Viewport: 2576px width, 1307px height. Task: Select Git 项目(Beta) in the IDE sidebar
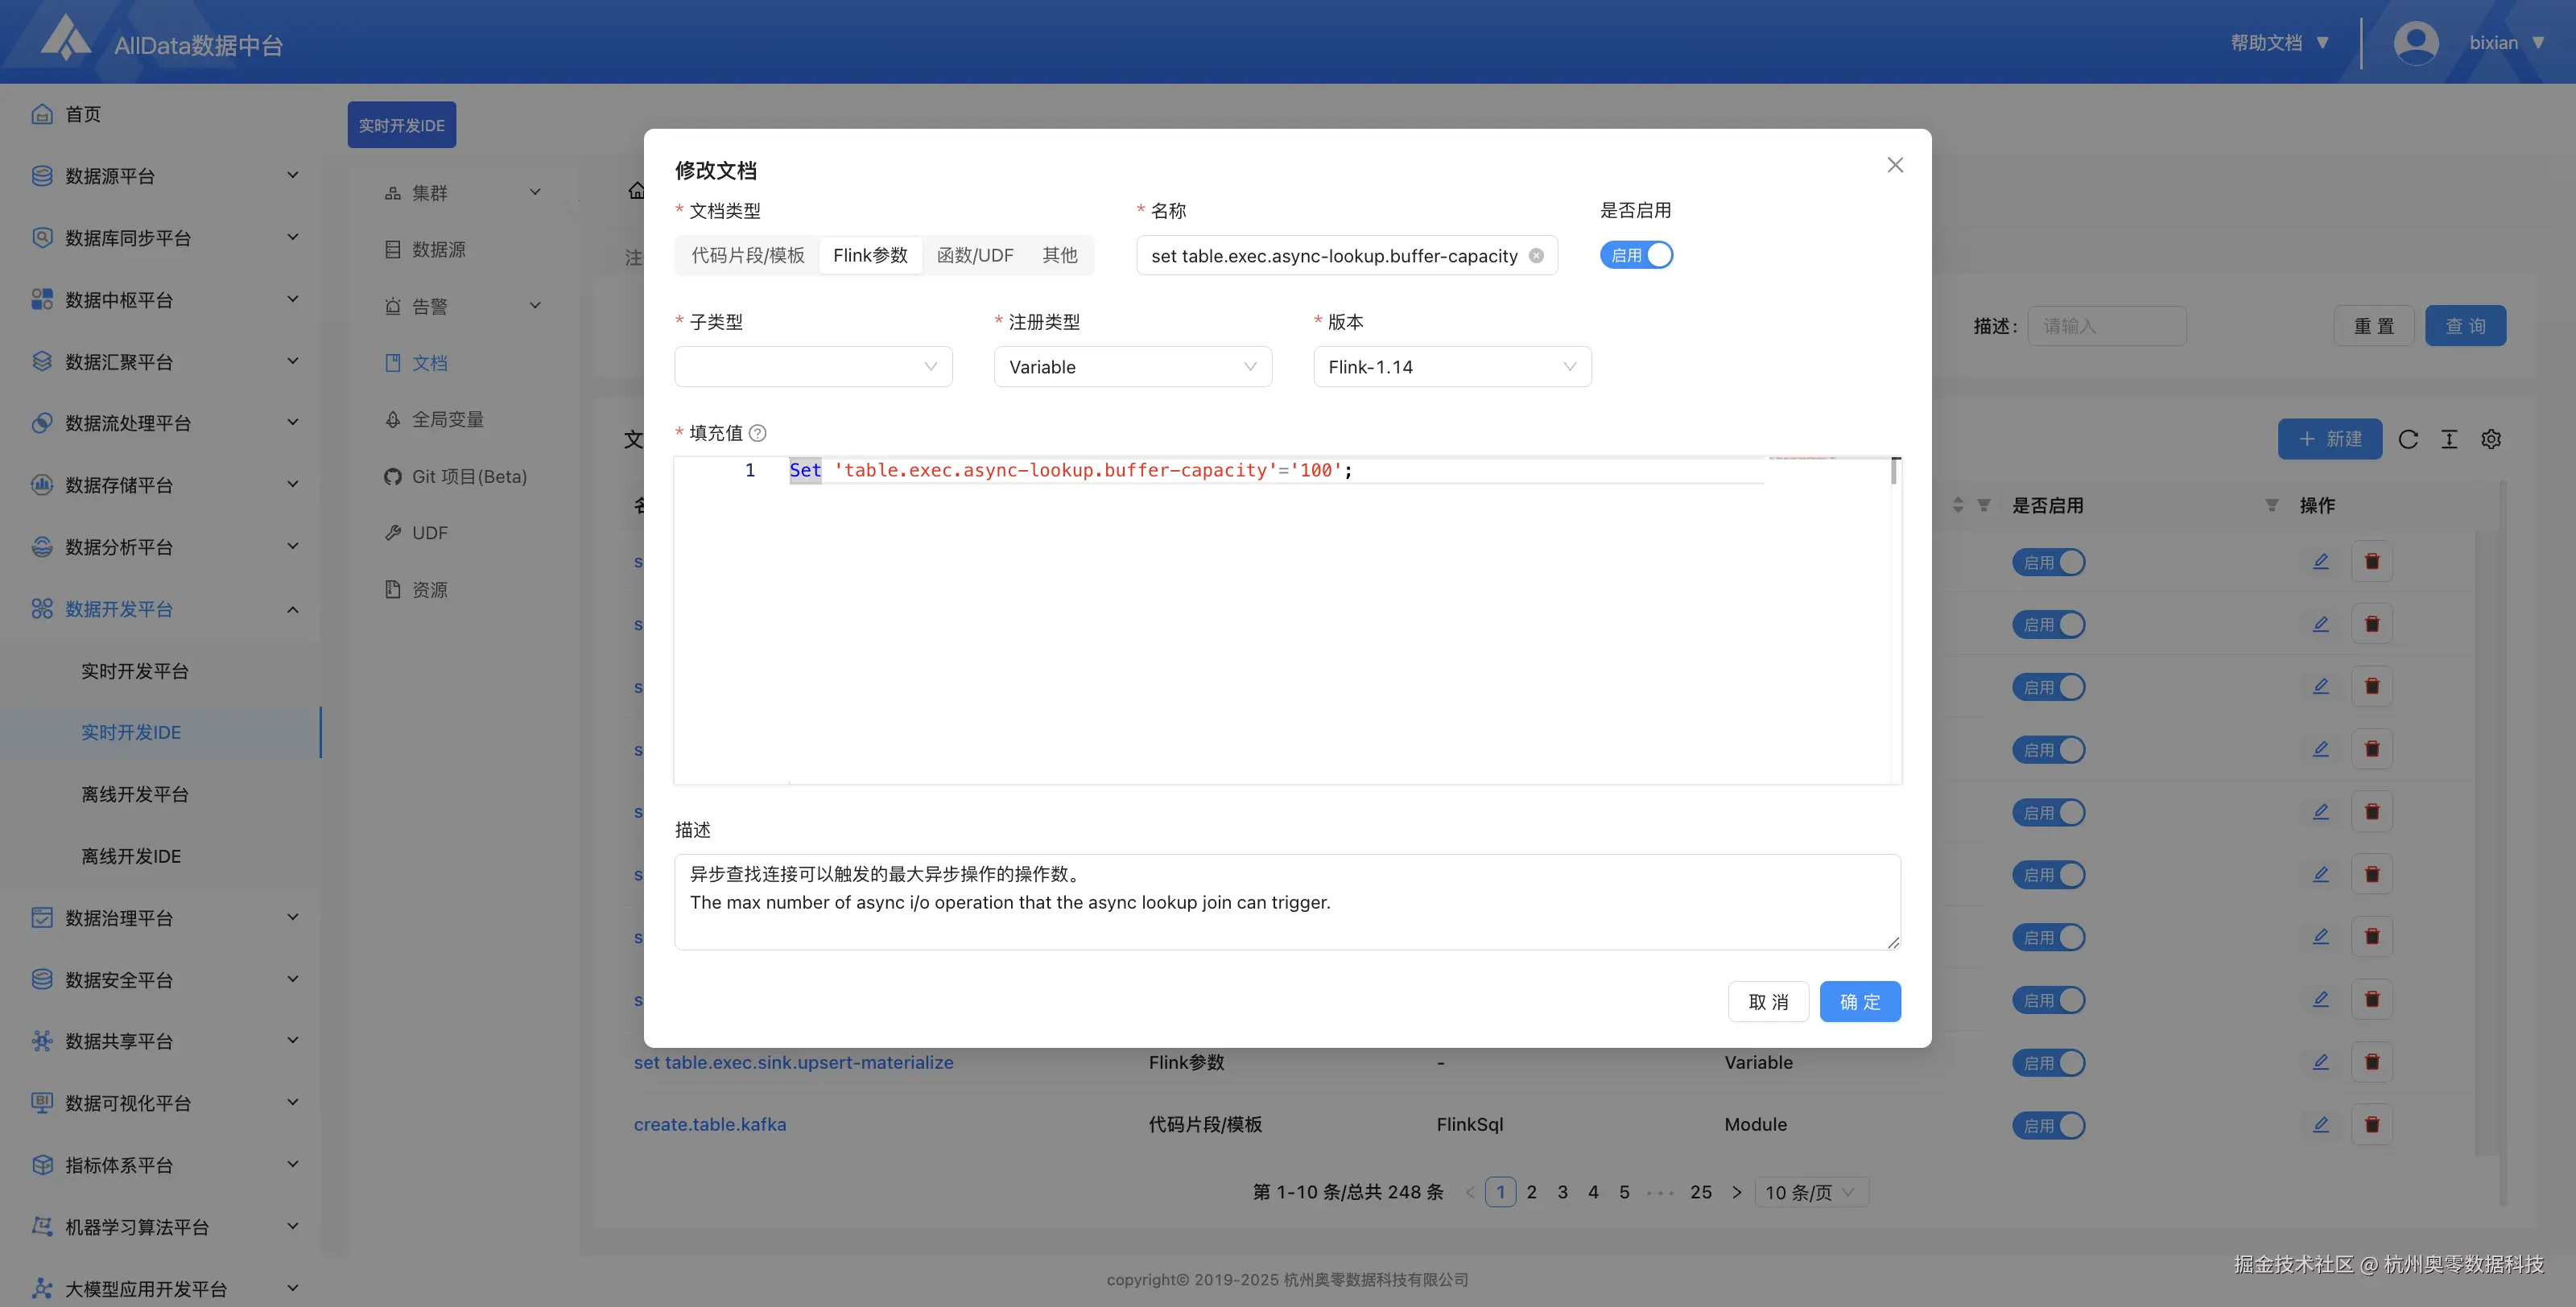coord(469,476)
